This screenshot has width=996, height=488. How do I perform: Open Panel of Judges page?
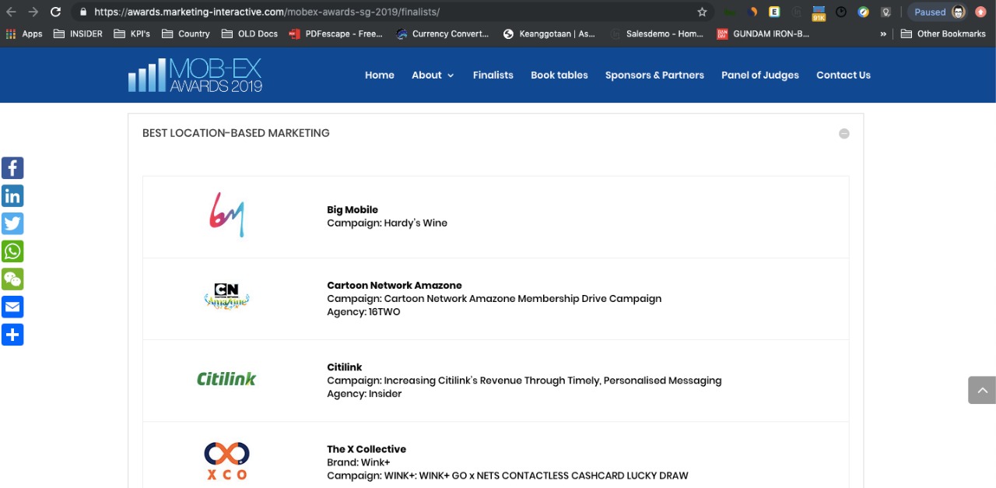point(759,75)
